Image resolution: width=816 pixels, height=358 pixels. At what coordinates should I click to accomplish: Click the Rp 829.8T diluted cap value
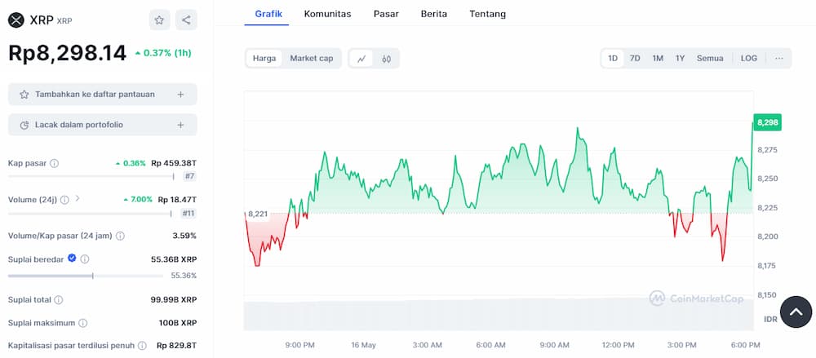point(177,346)
